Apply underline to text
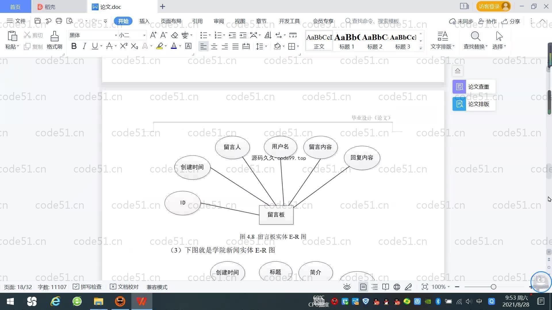Image resolution: width=552 pixels, height=310 pixels. coord(95,46)
